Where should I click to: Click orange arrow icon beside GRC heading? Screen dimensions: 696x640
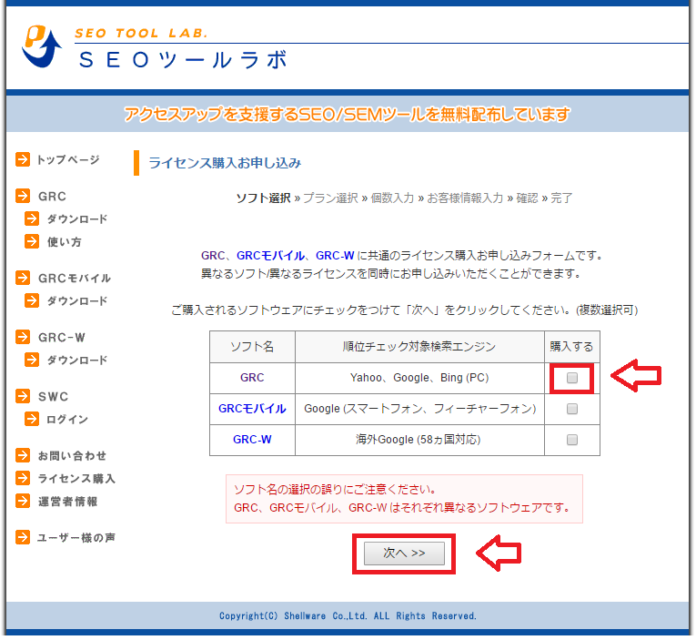23,196
